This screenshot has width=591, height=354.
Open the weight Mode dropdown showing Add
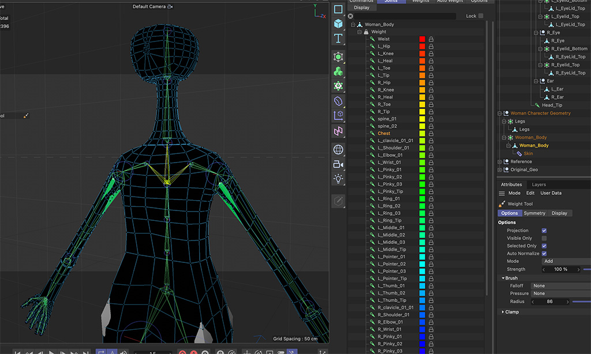point(566,261)
